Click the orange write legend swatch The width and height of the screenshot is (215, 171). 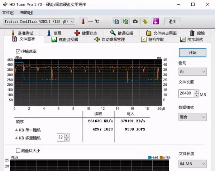[x=161, y=157]
